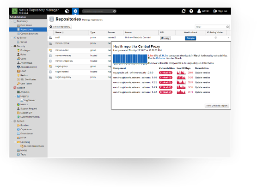Select the Administration gear icon
The image size is (257, 187).
75,11
